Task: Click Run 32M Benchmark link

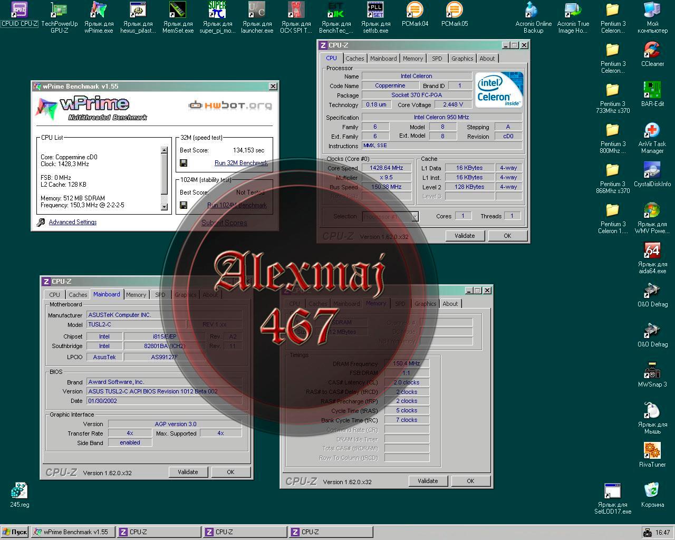Action: [241, 163]
